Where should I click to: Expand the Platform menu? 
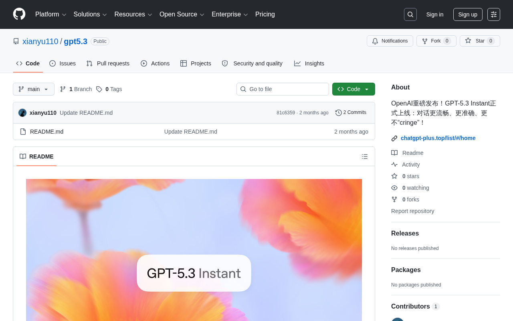click(x=51, y=14)
